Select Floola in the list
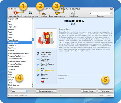 point(19,35)
